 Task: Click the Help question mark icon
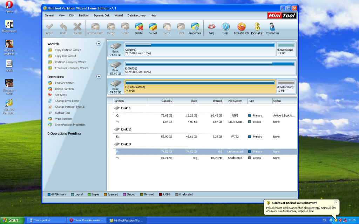coord(225,27)
